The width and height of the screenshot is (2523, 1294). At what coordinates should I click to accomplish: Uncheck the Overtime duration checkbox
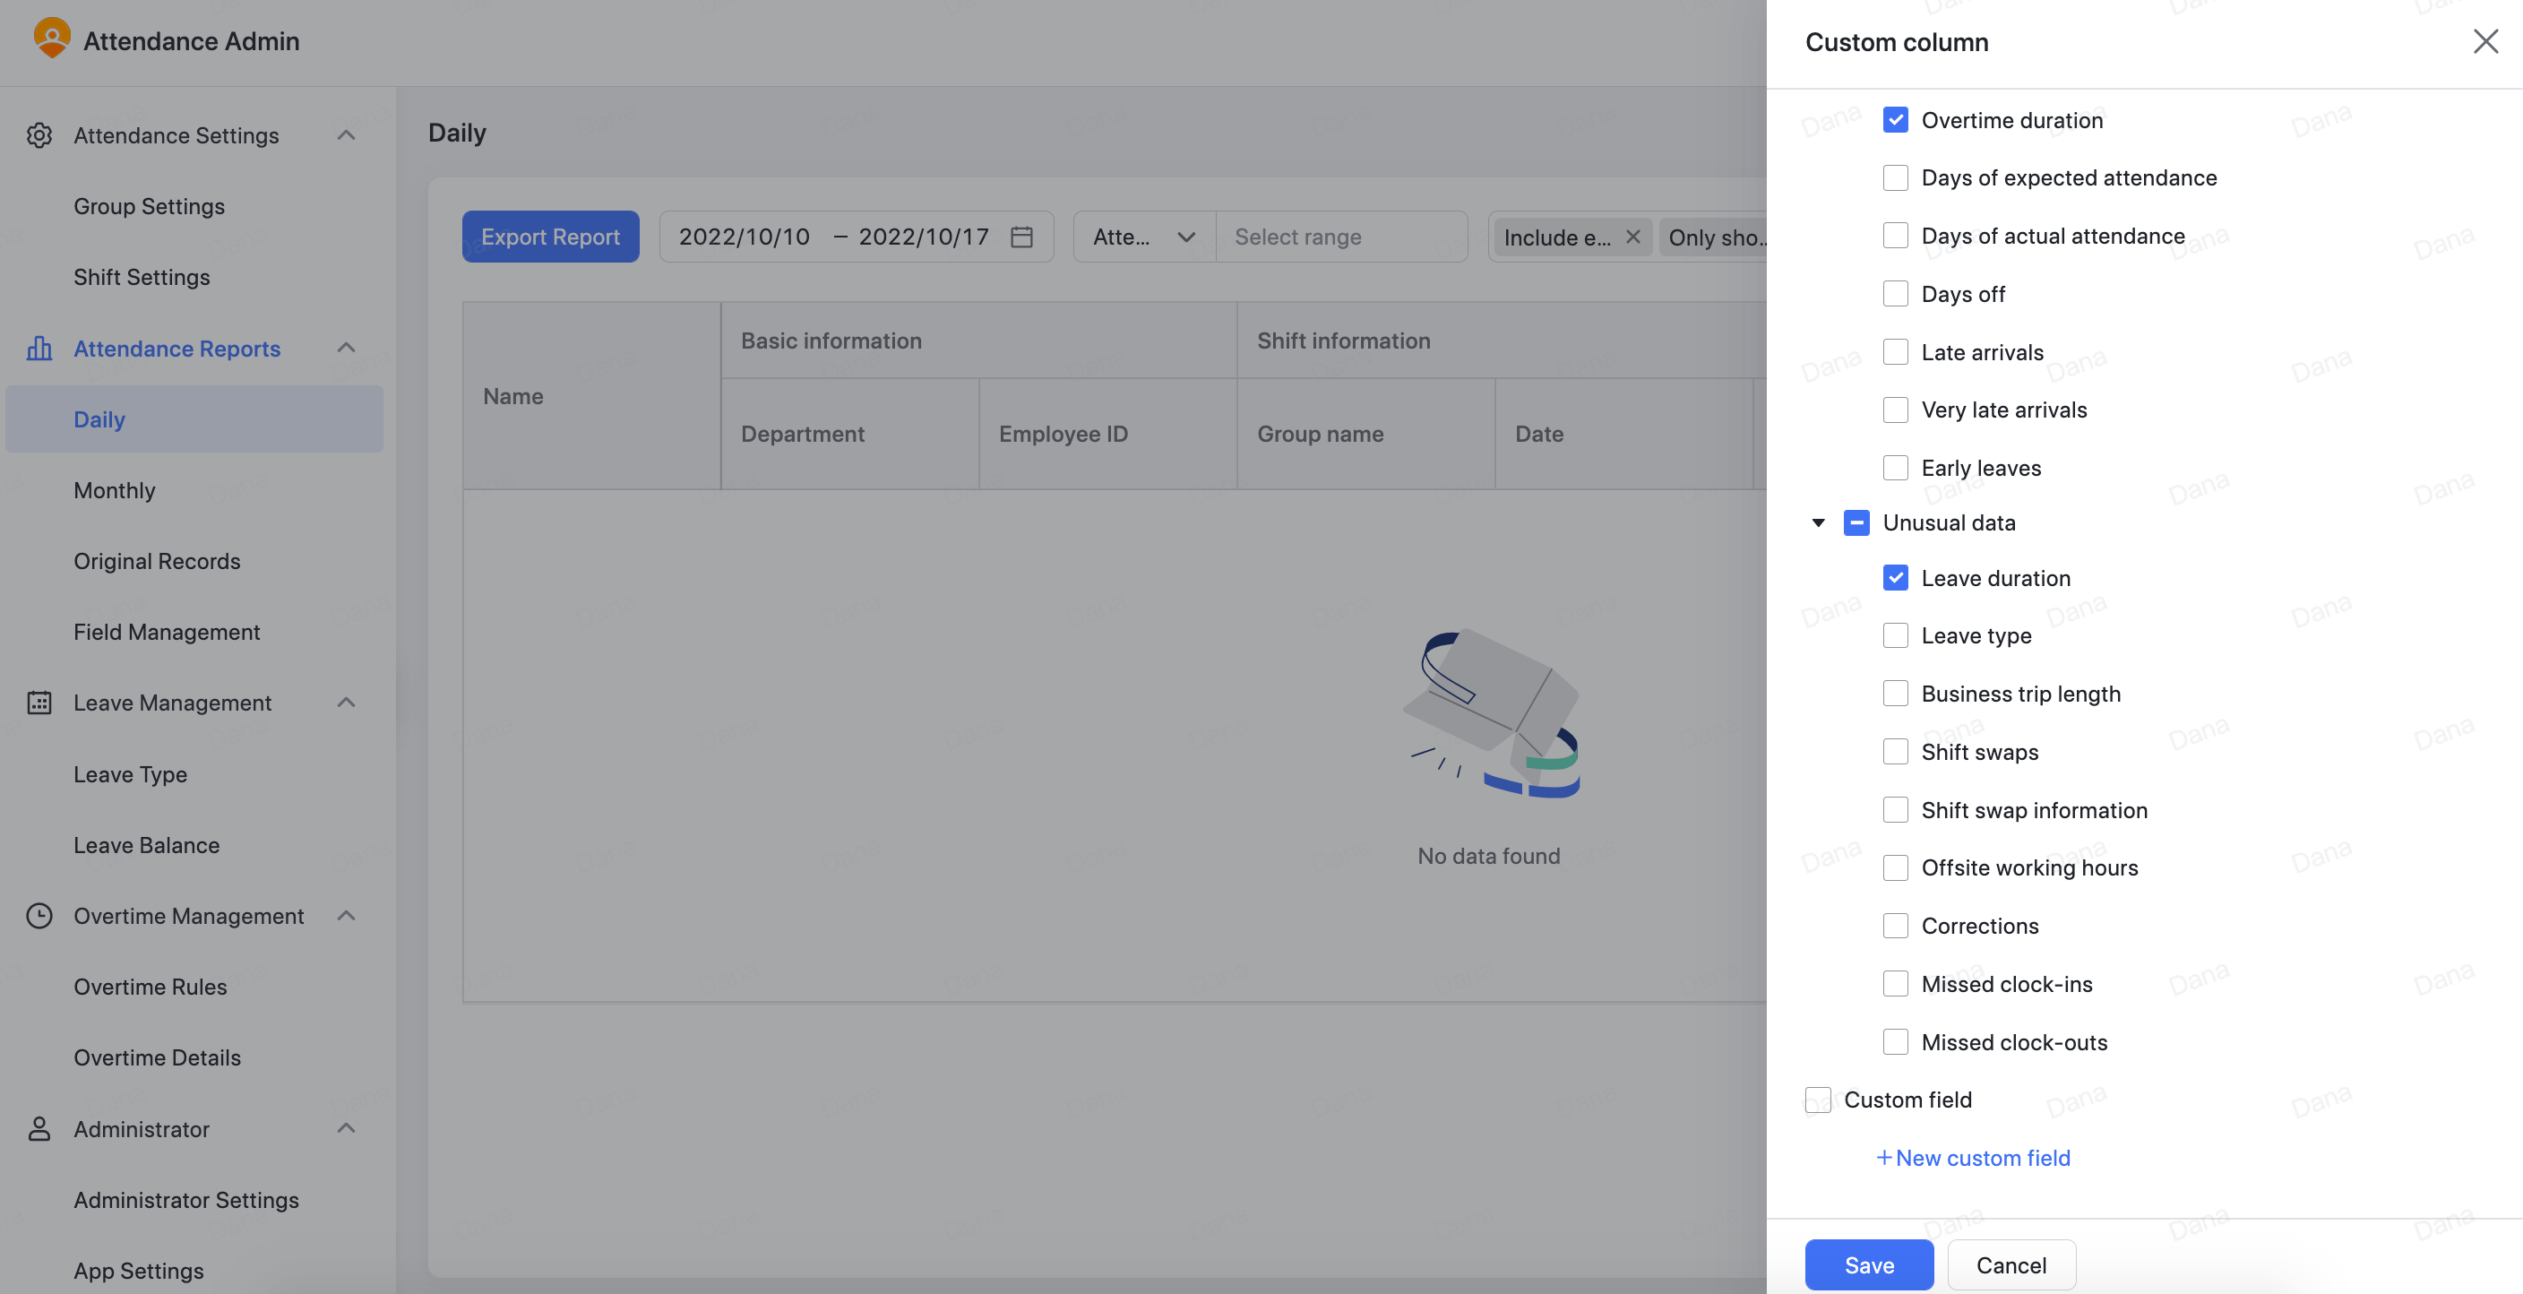(x=1897, y=118)
